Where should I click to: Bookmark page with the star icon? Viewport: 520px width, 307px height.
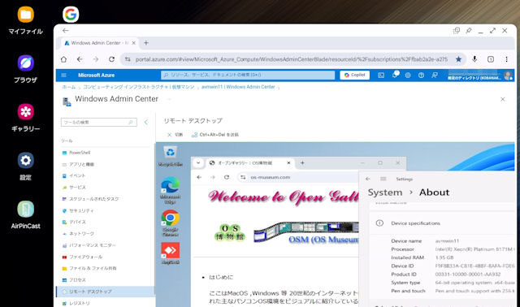[458, 59]
